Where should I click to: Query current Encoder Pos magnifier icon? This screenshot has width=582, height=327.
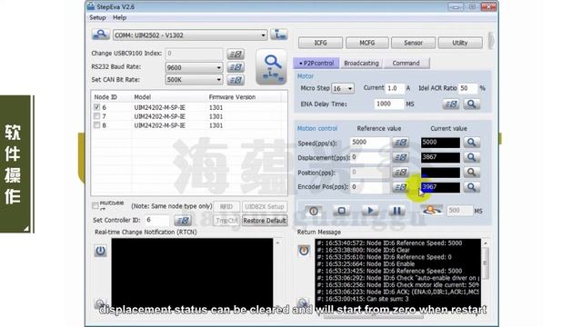click(x=471, y=187)
